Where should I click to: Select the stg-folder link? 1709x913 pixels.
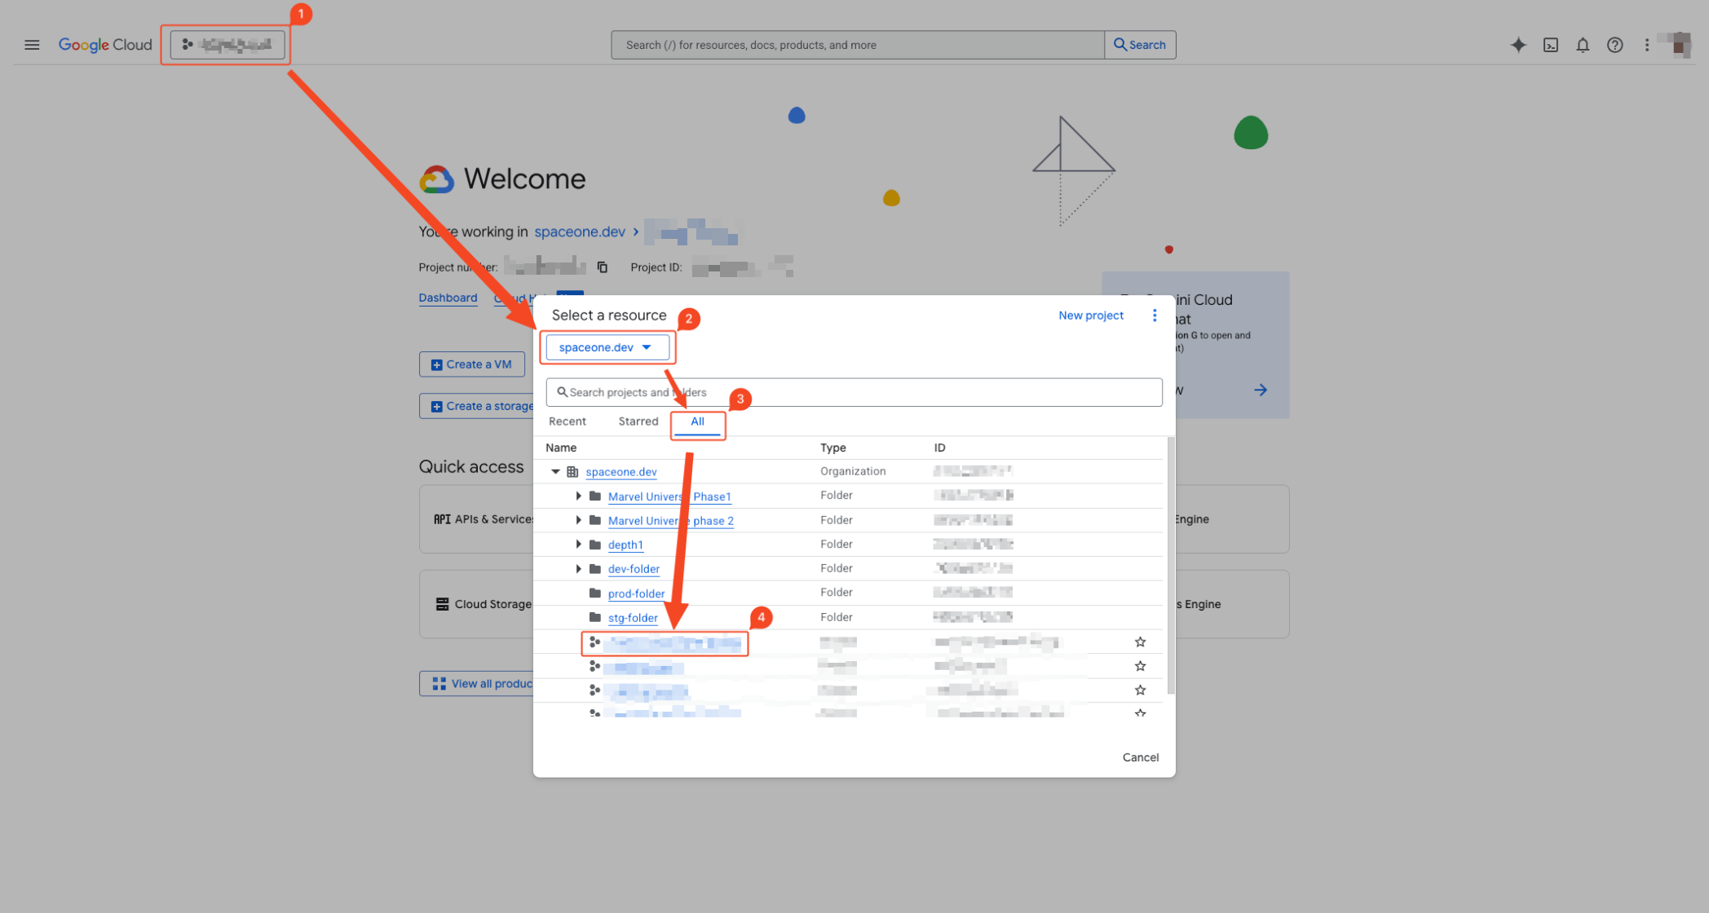tap(633, 618)
